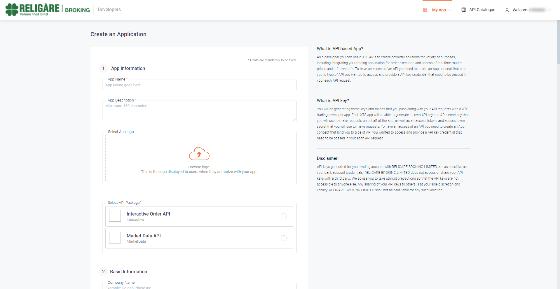Click the Interactive Order API image placeholder

[x=115, y=216]
